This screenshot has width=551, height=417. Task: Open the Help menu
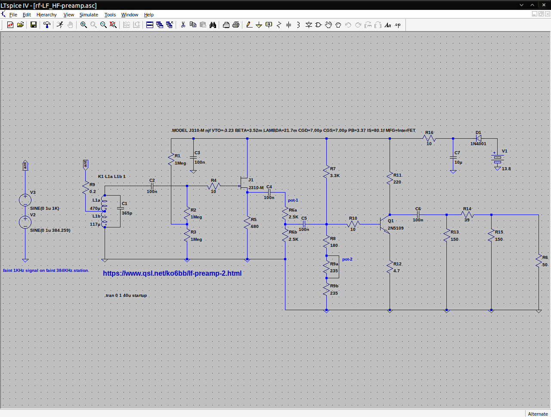(149, 15)
